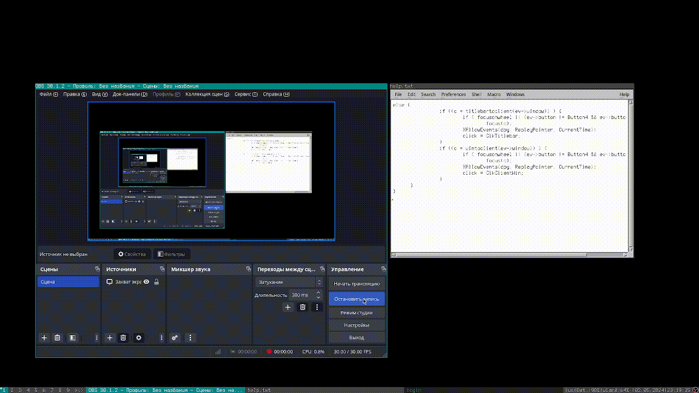Viewport: 699px width, 393px height.
Task: Open three-dot menu in Источники panel
Action: pyautogui.click(x=162, y=338)
